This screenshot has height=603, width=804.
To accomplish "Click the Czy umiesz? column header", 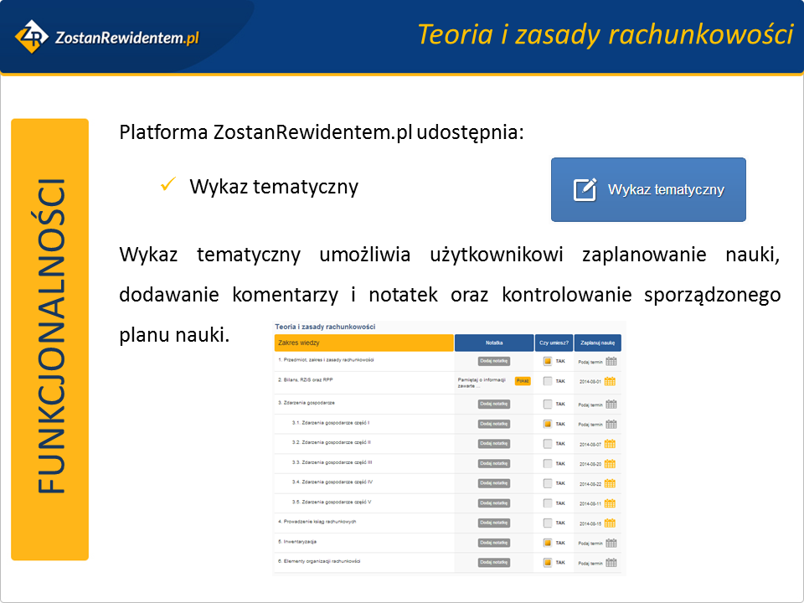I will (x=554, y=343).
